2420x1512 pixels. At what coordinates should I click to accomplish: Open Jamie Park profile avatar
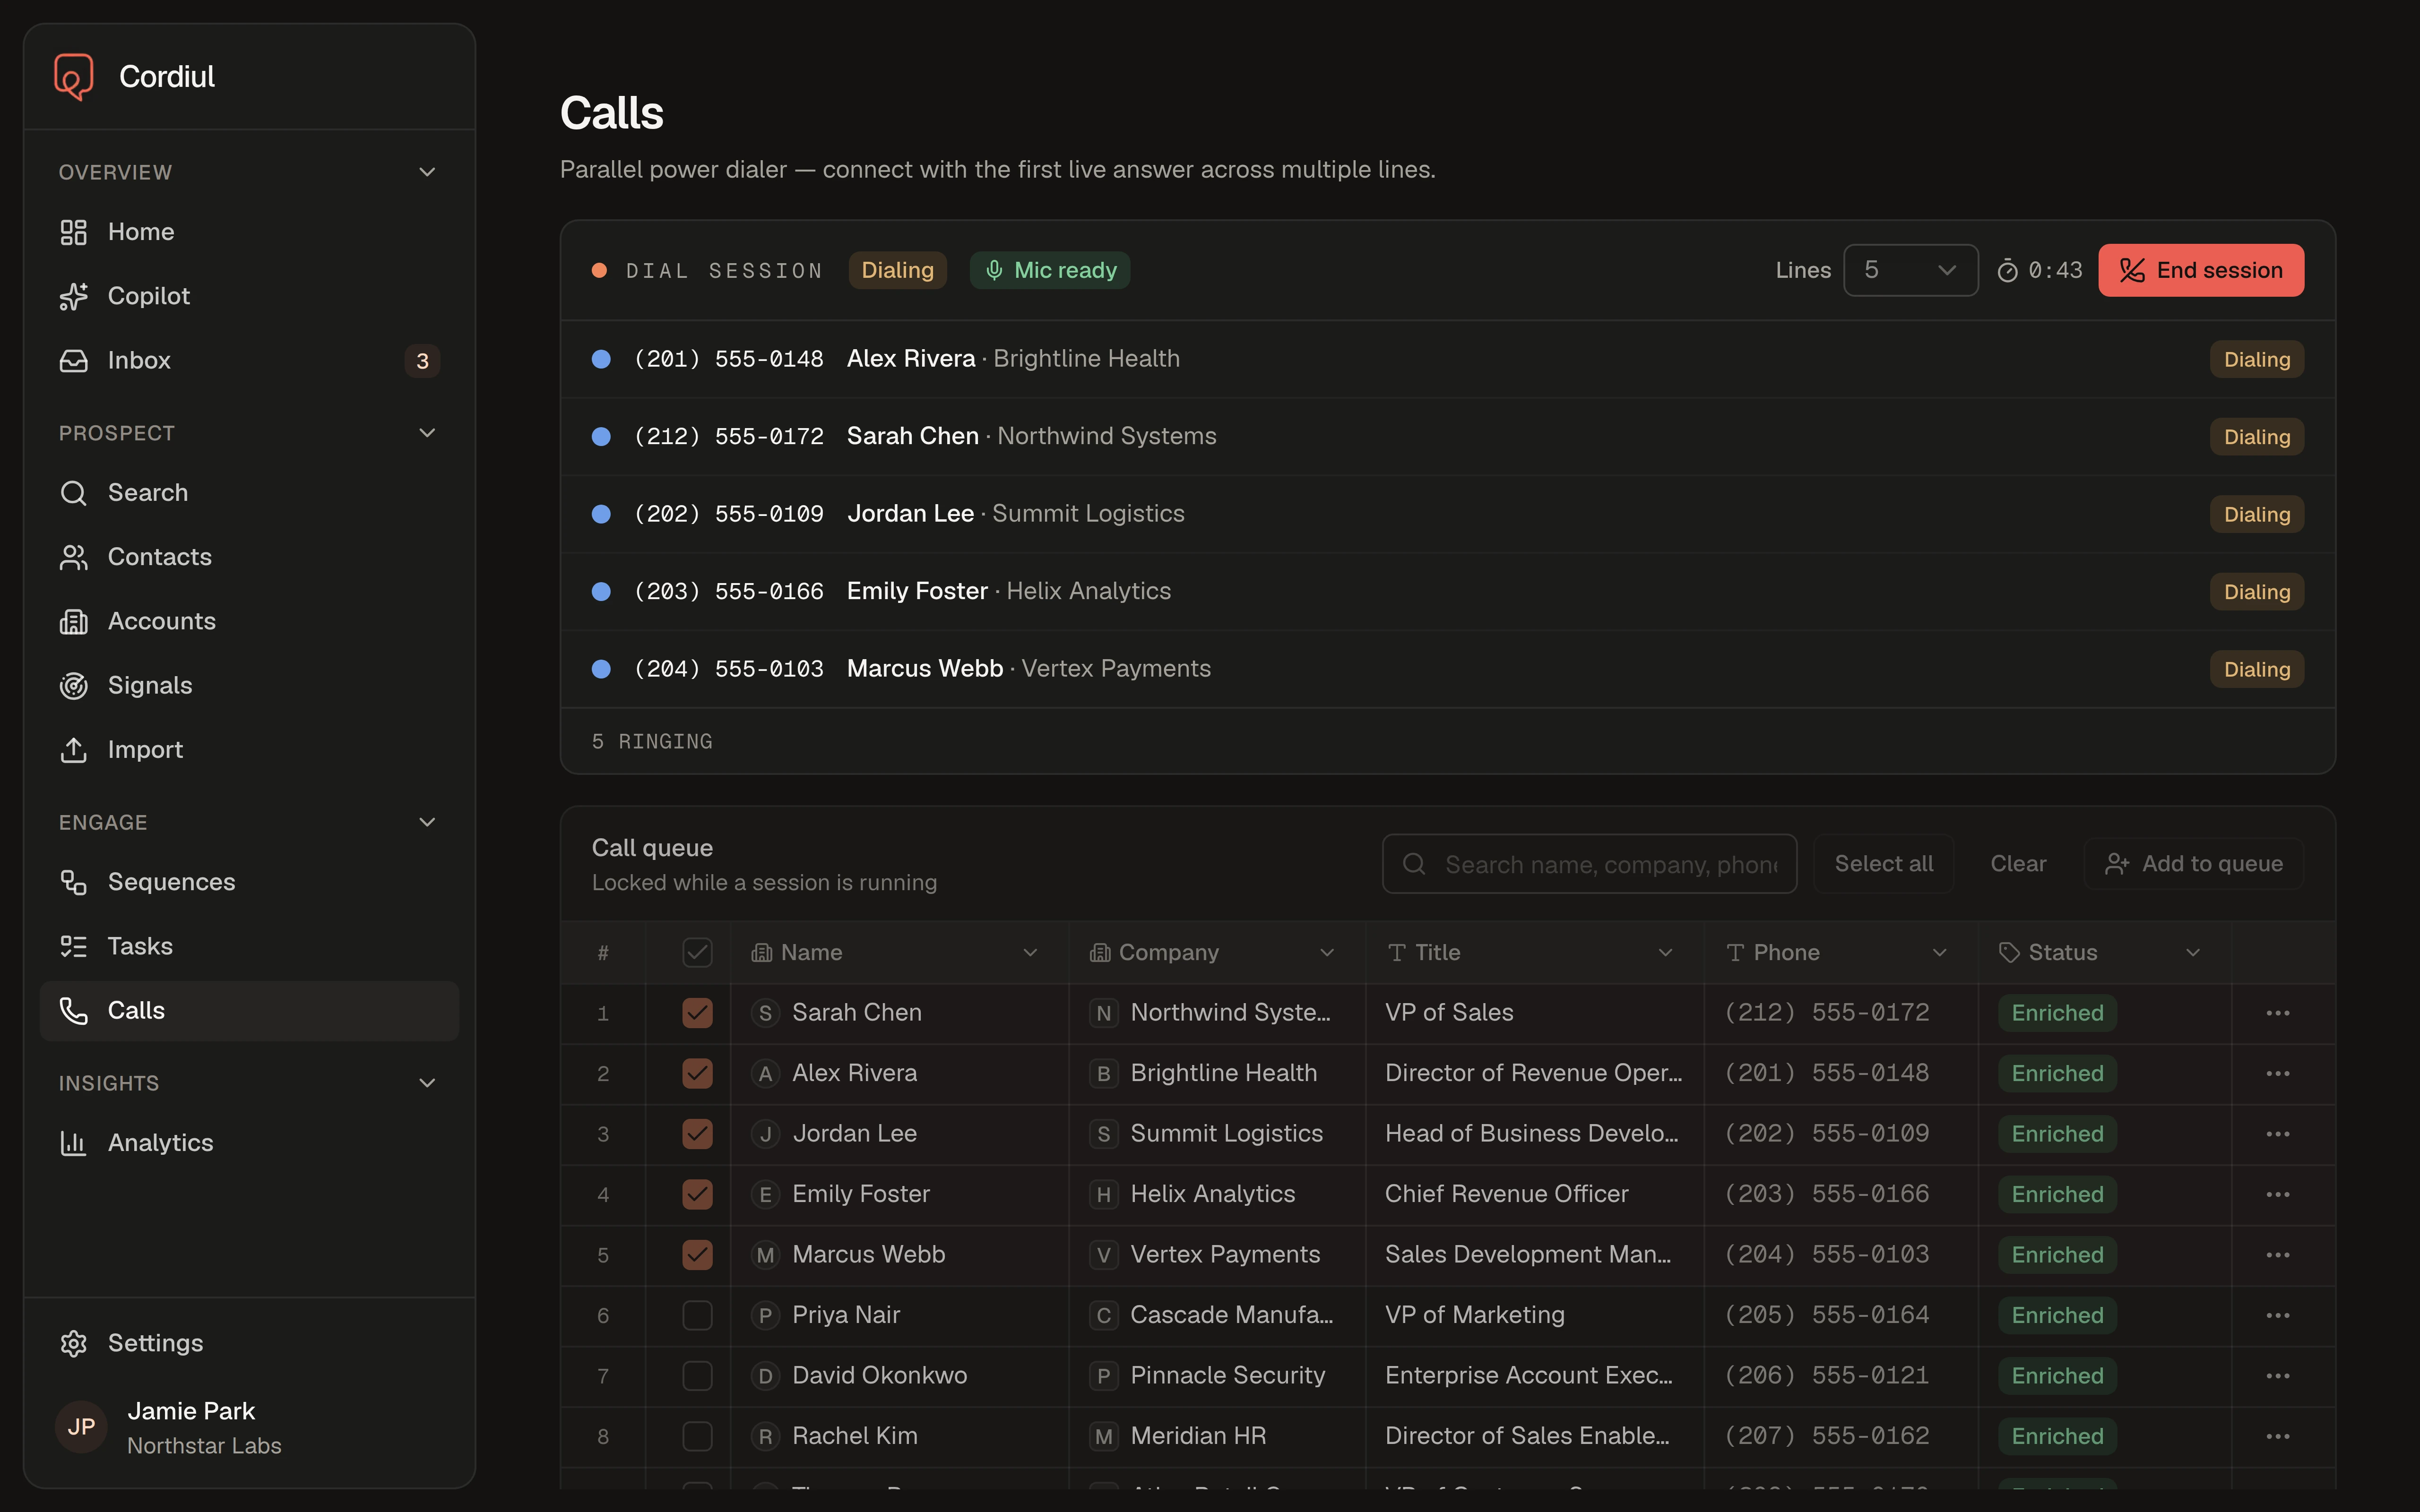pos(81,1427)
